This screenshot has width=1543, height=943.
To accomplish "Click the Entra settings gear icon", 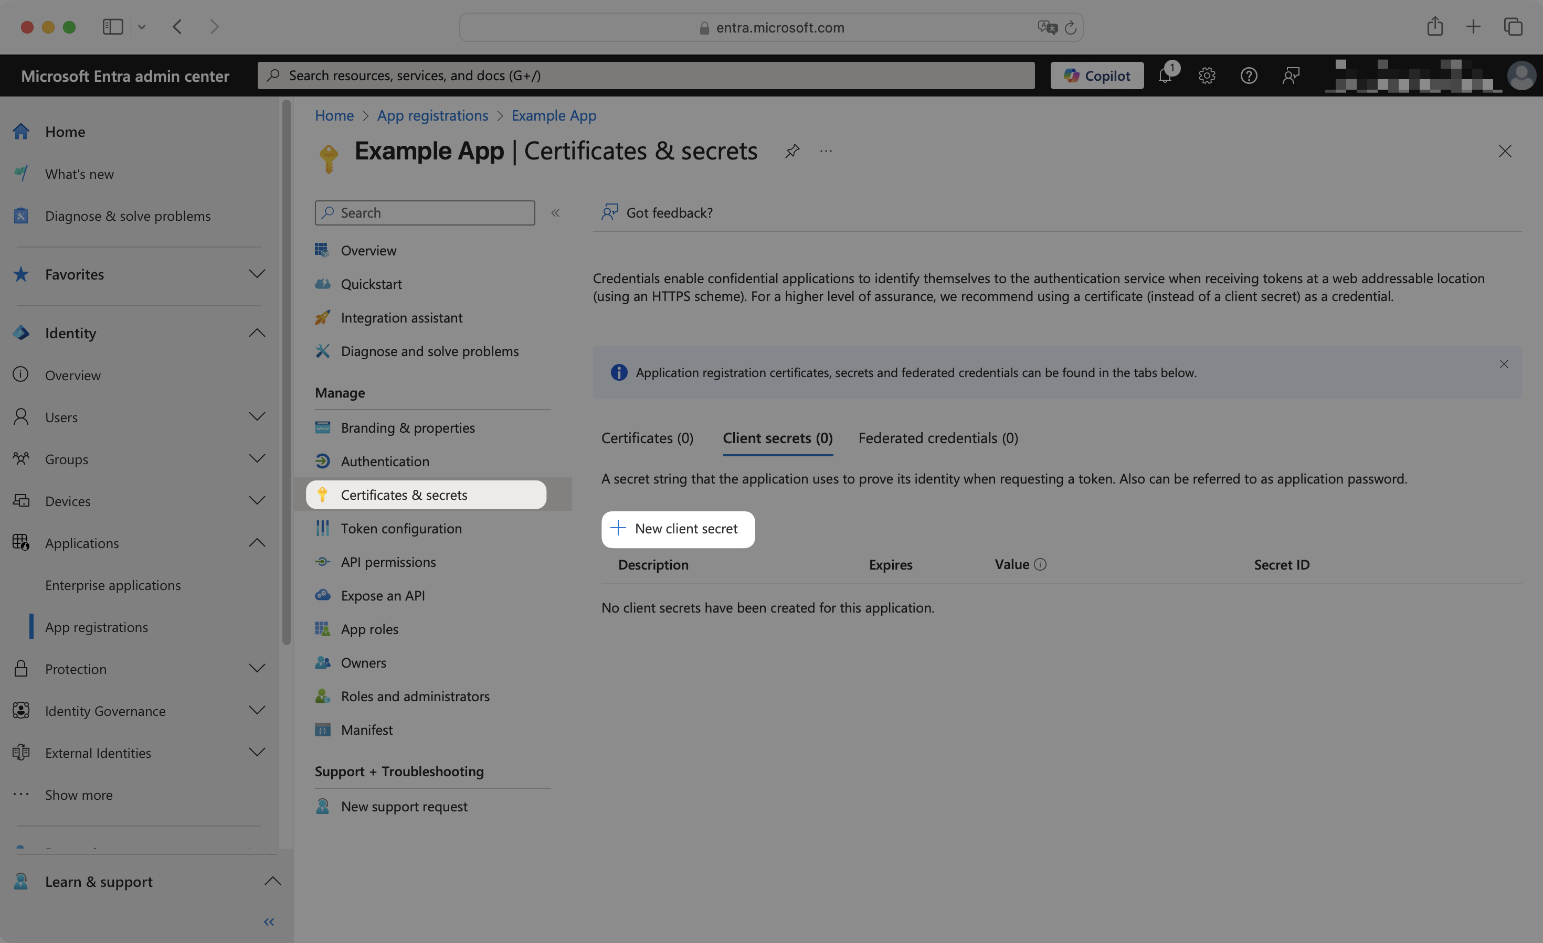I will [1207, 75].
